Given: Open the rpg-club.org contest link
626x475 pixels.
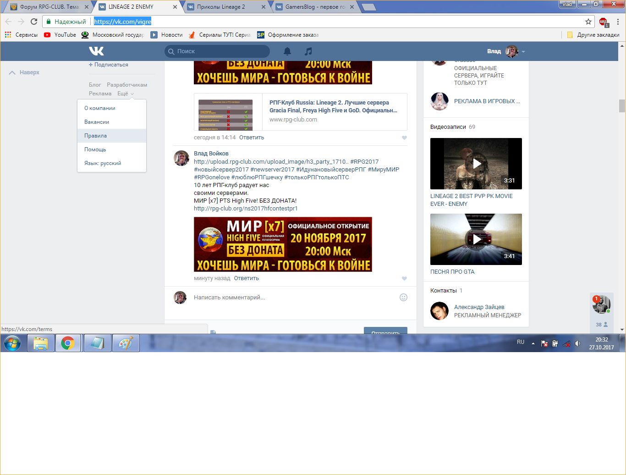Looking at the screenshot, I should tap(246, 209).
